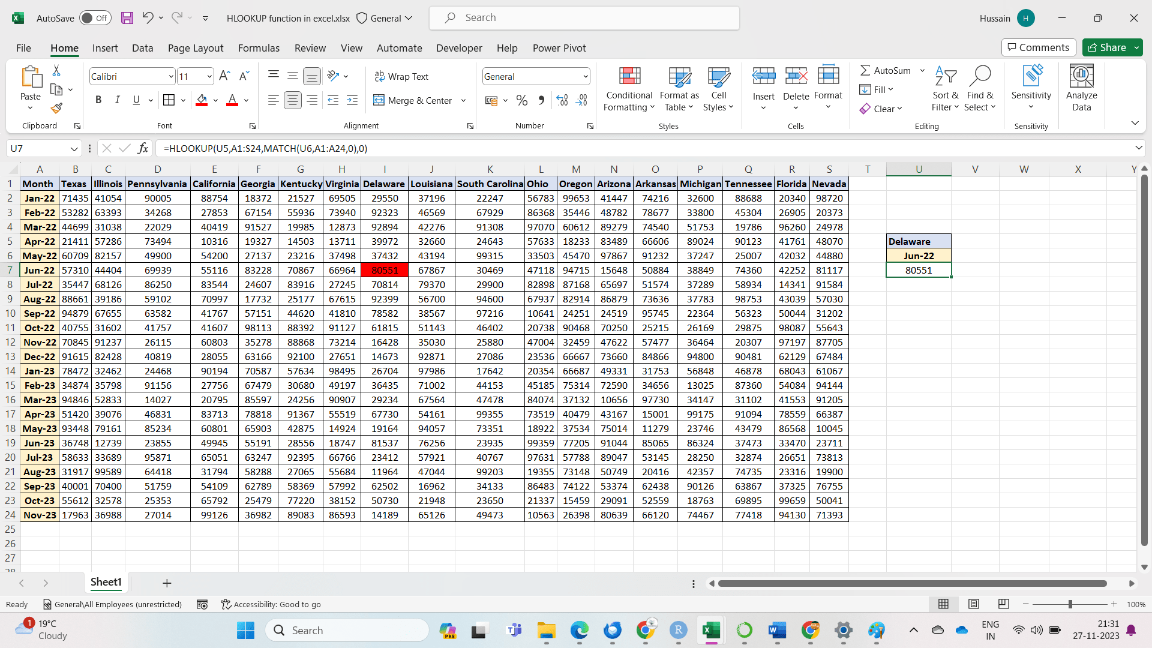
Task: Click the Increase Indent icon
Action: [352, 100]
